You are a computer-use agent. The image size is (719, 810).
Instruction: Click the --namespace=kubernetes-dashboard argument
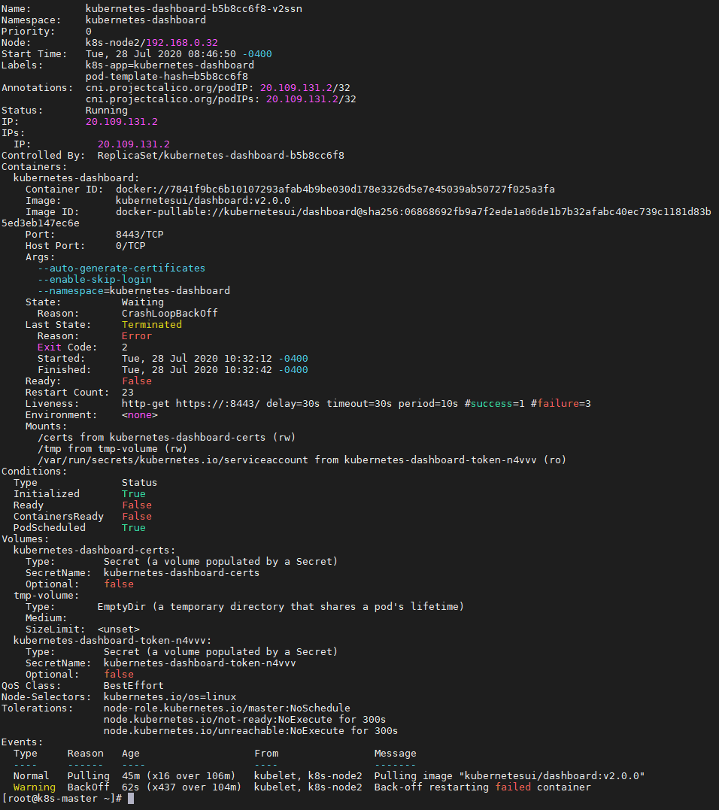[x=134, y=291]
